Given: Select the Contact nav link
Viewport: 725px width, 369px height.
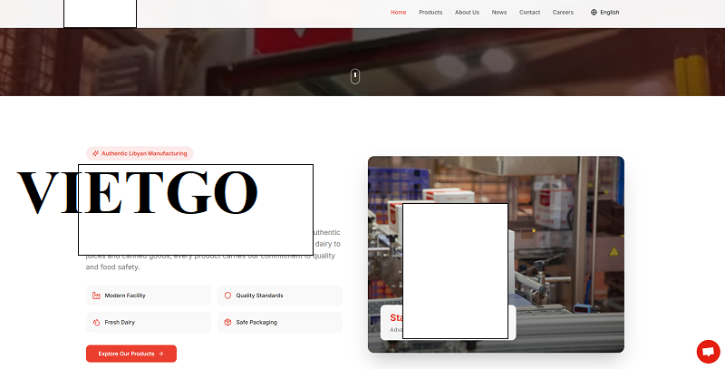Looking at the screenshot, I should click(529, 13).
